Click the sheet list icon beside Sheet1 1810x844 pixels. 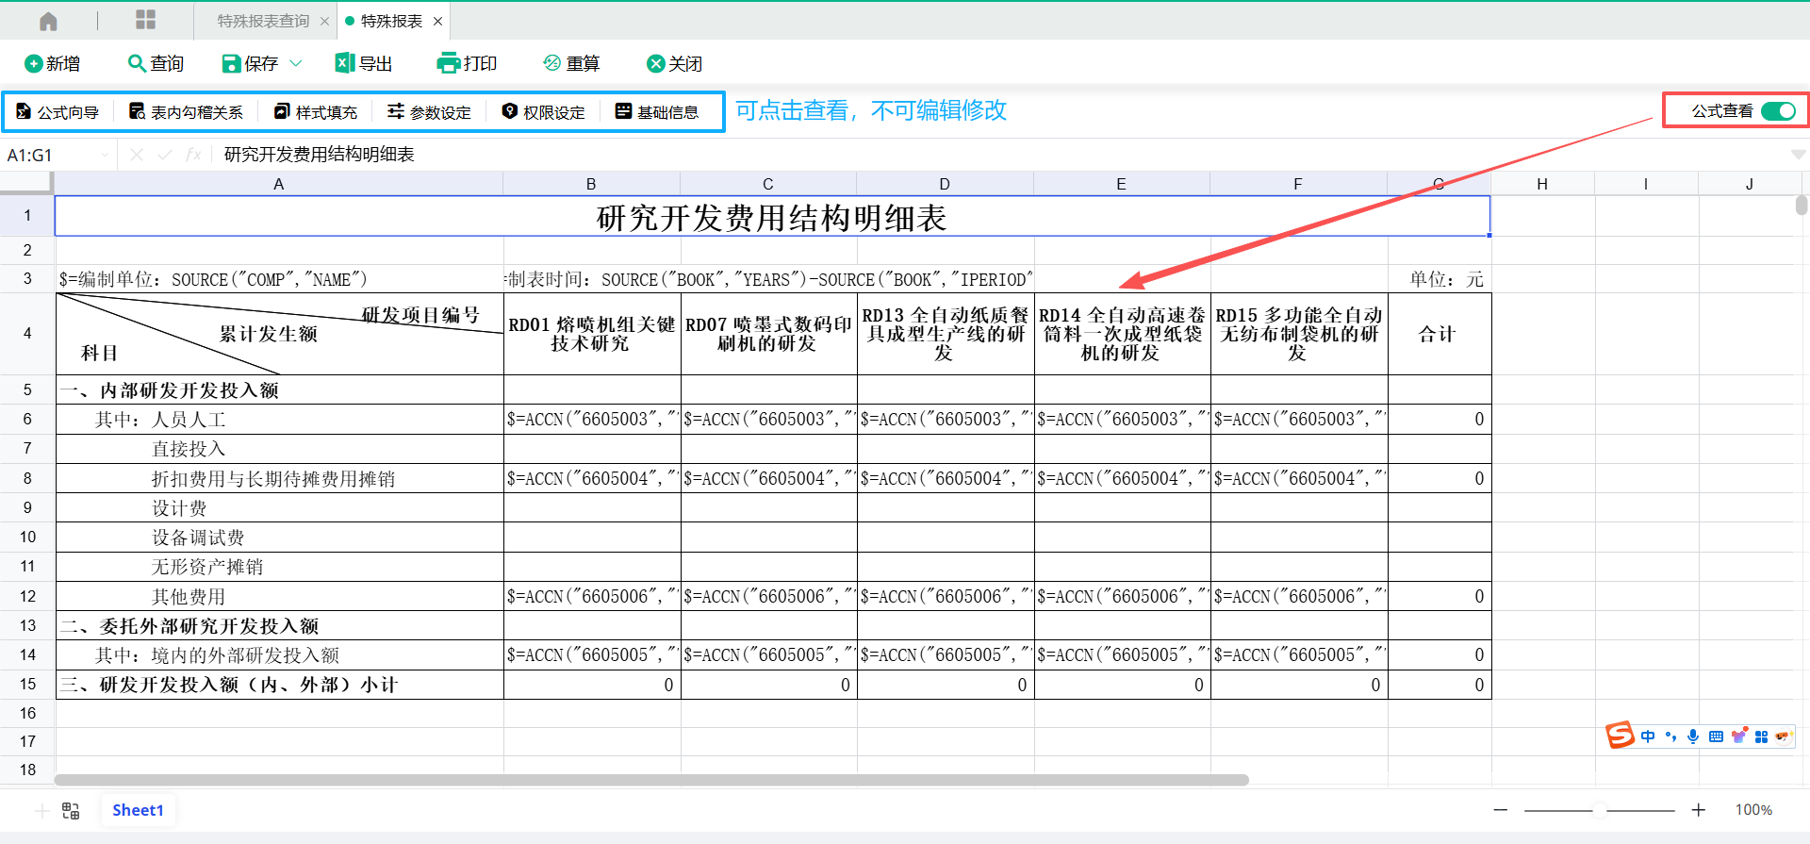point(71,811)
